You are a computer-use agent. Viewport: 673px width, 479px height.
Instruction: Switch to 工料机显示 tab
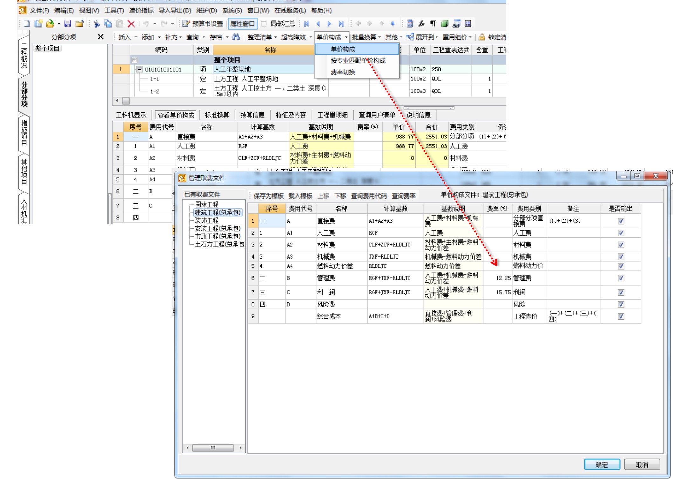(131, 115)
